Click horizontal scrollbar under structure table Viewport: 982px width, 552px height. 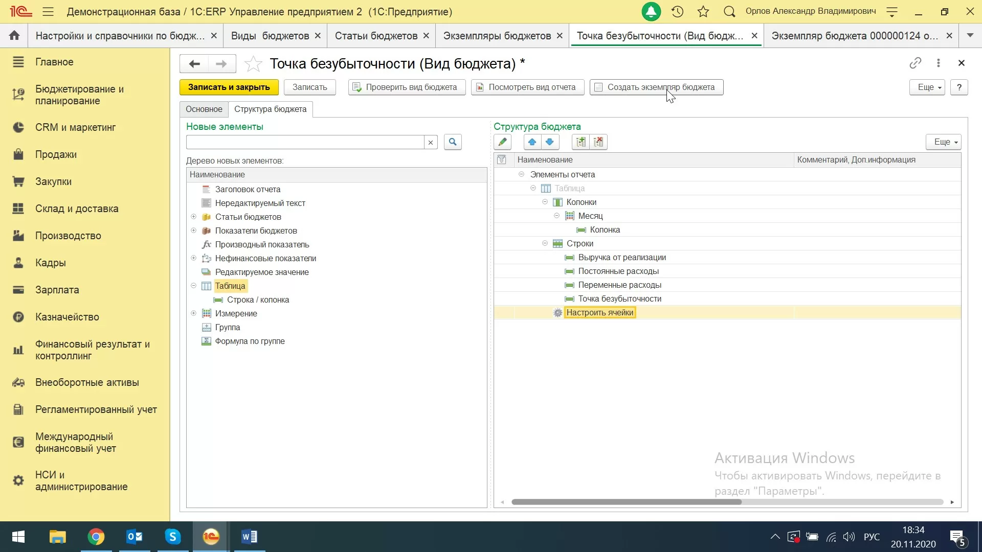pyautogui.click(x=626, y=502)
